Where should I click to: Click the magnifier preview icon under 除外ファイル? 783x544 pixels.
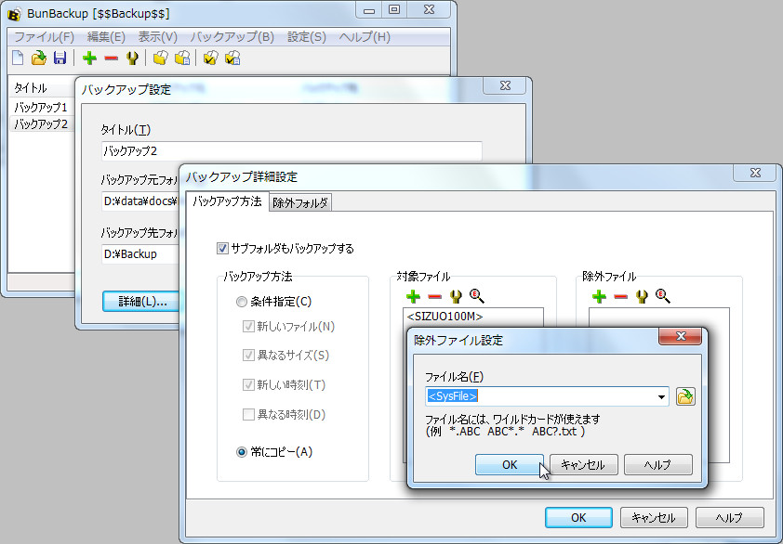click(662, 295)
